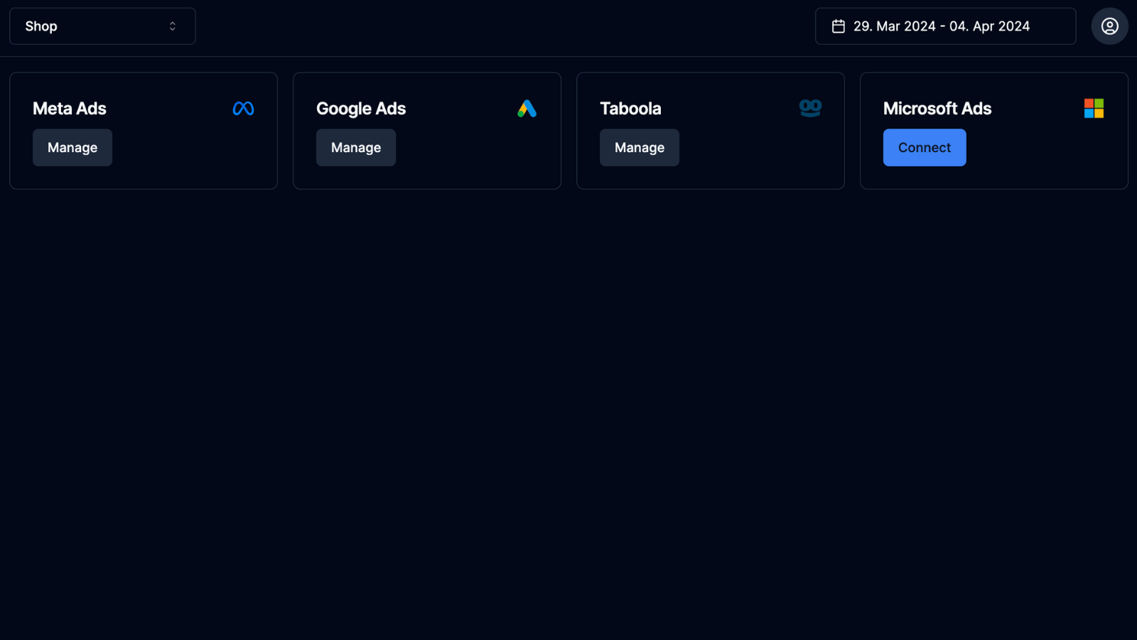Click the Meta Ads card title
This screenshot has height=640, width=1137.
pos(70,108)
